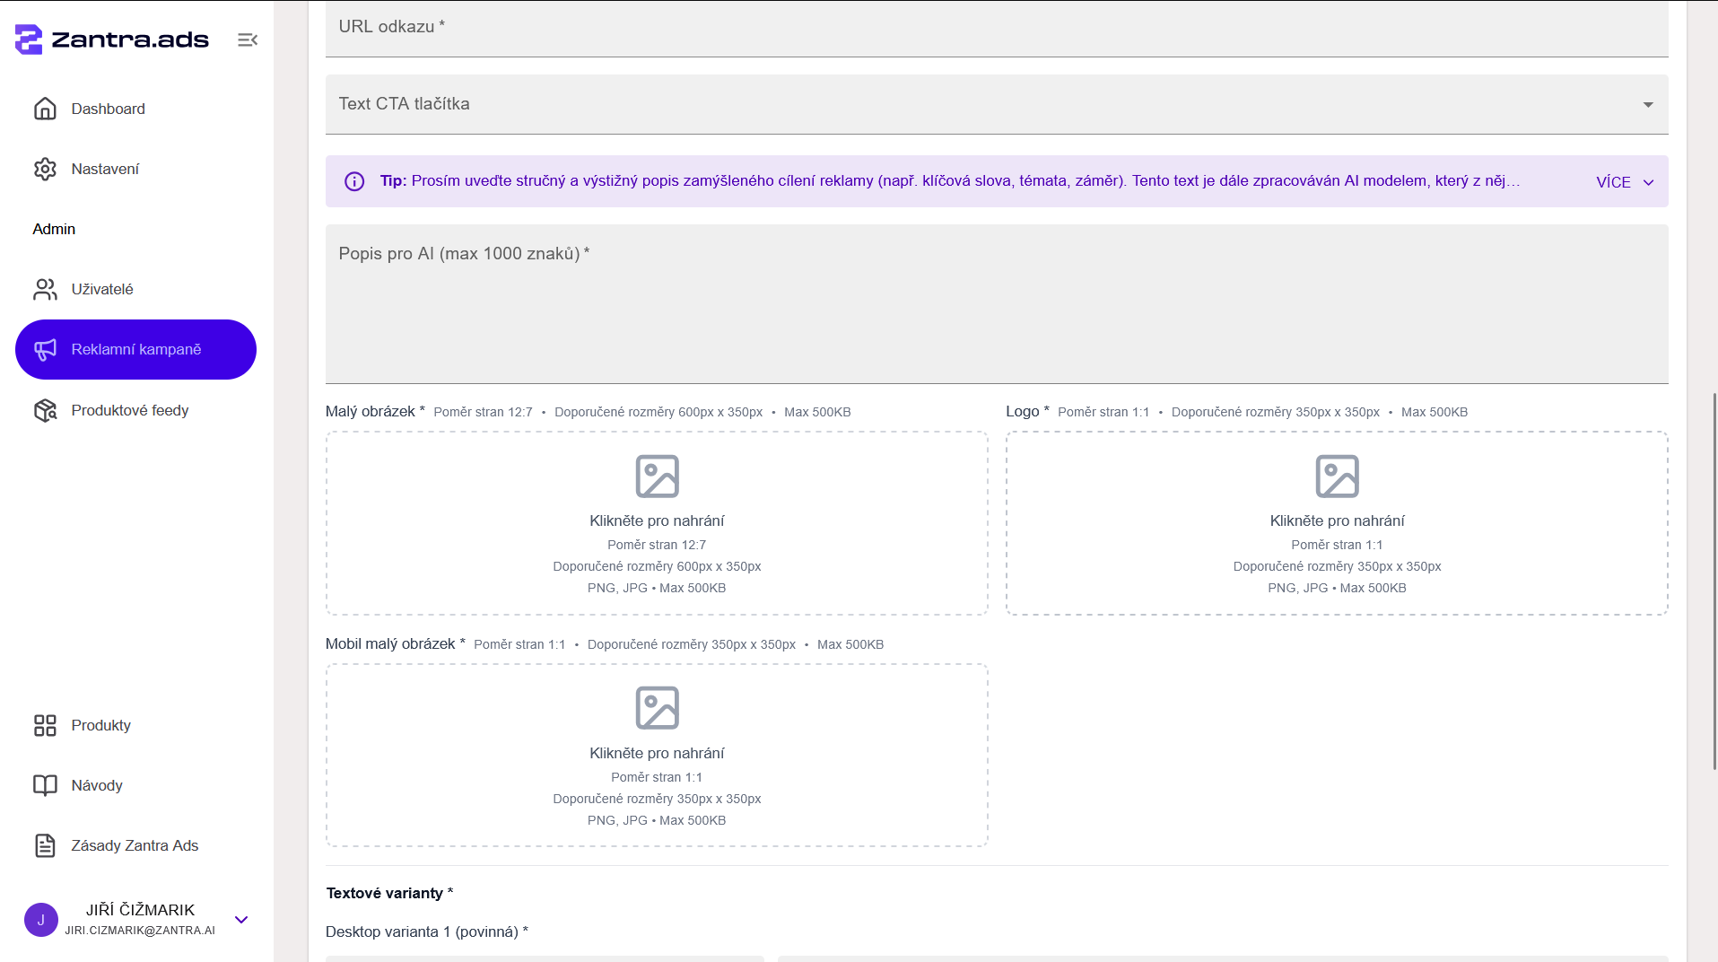The width and height of the screenshot is (1718, 962).
Task: Click the Admin section heading
Action: (54, 229)
